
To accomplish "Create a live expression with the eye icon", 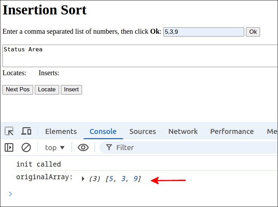I will click(x=83, y=148).
